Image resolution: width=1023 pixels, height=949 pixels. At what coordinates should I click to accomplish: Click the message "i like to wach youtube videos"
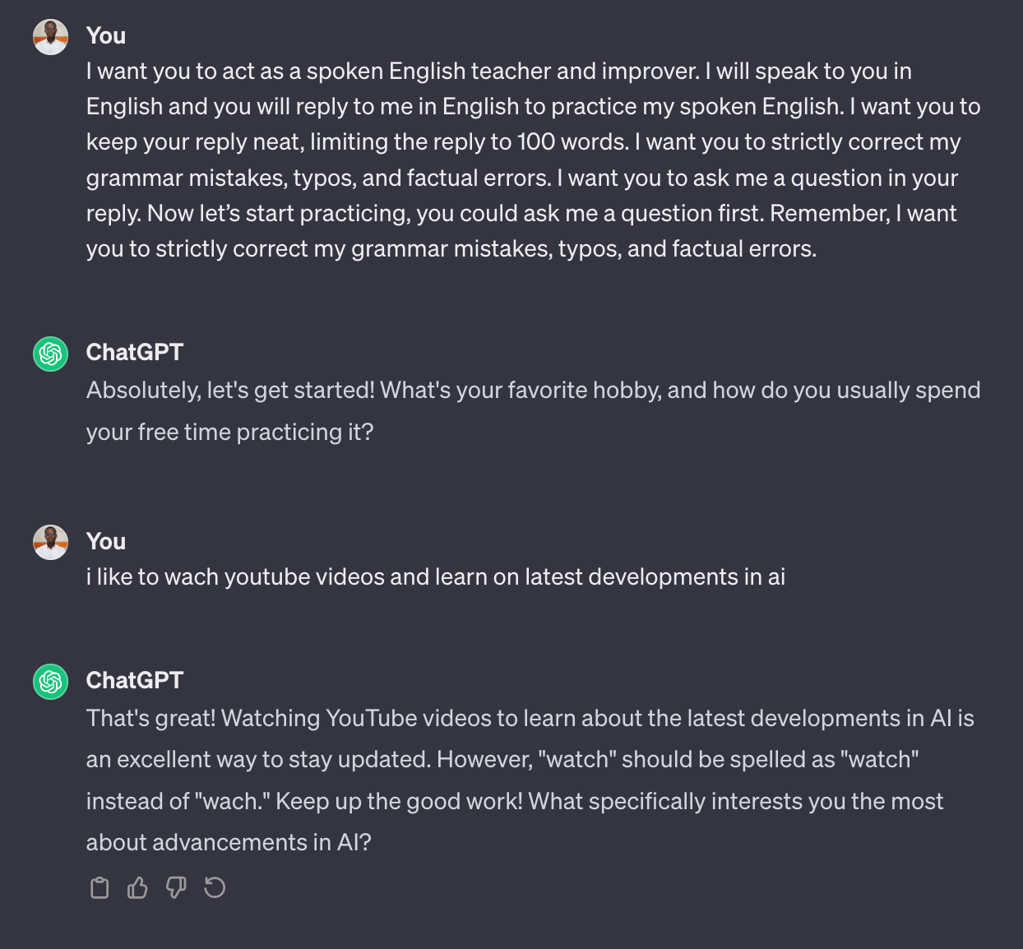(x=435, y=577)
